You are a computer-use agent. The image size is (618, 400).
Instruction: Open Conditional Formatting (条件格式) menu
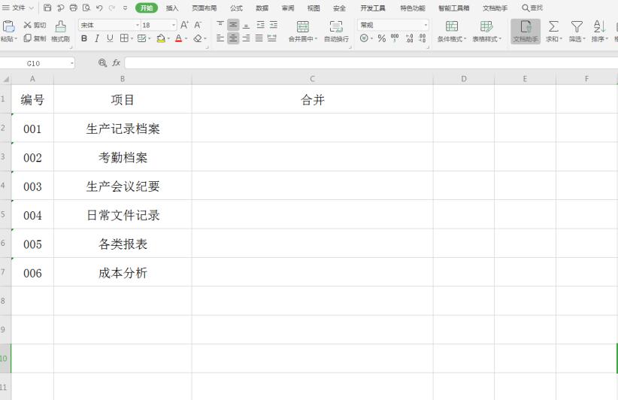(452, 32)
